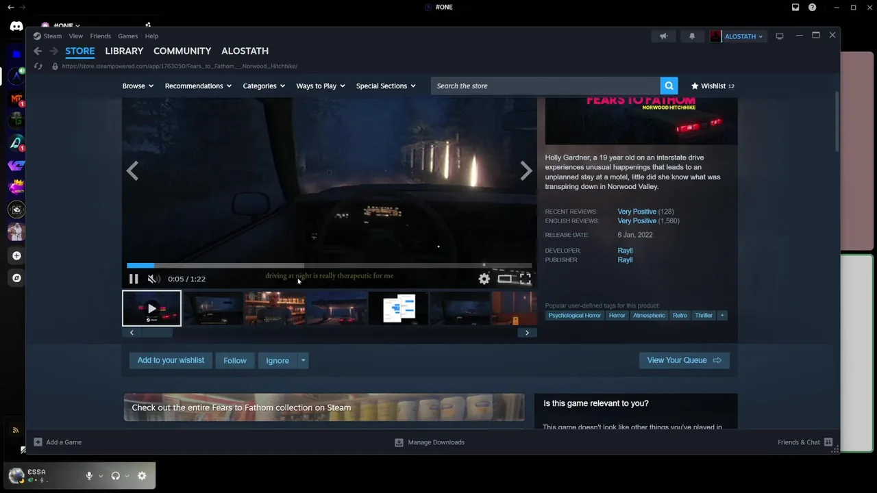Enter fullscreen for the trailer video
877x493 pixels.
pyautogui.click(x=526, y=279)
